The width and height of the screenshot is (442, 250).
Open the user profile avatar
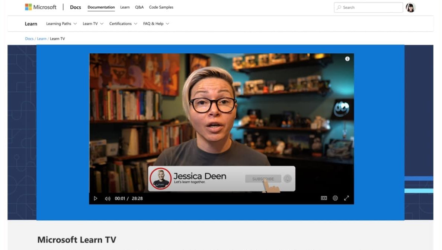410,7
